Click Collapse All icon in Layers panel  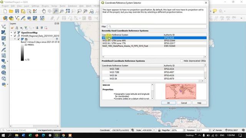[x=42, y=28]
